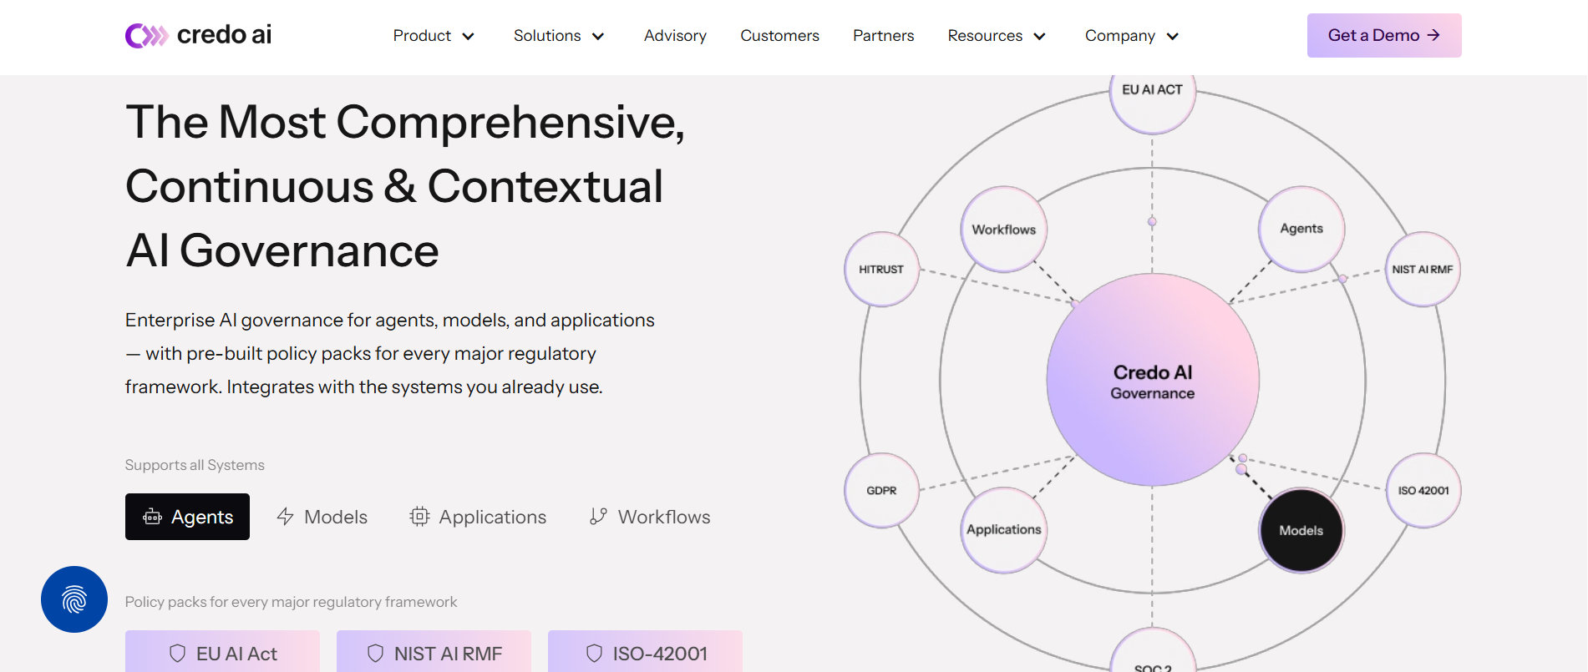The height and width of the screenshot is (672, 1588).
Task: Click the ISO 42001 diagram node
Action: (1423, 490)
